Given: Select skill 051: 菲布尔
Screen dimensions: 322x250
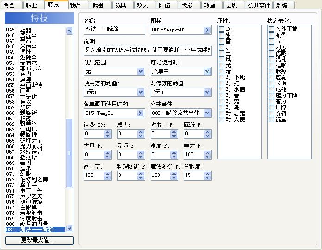Looking at the screenshot, I should coord(35,63).
